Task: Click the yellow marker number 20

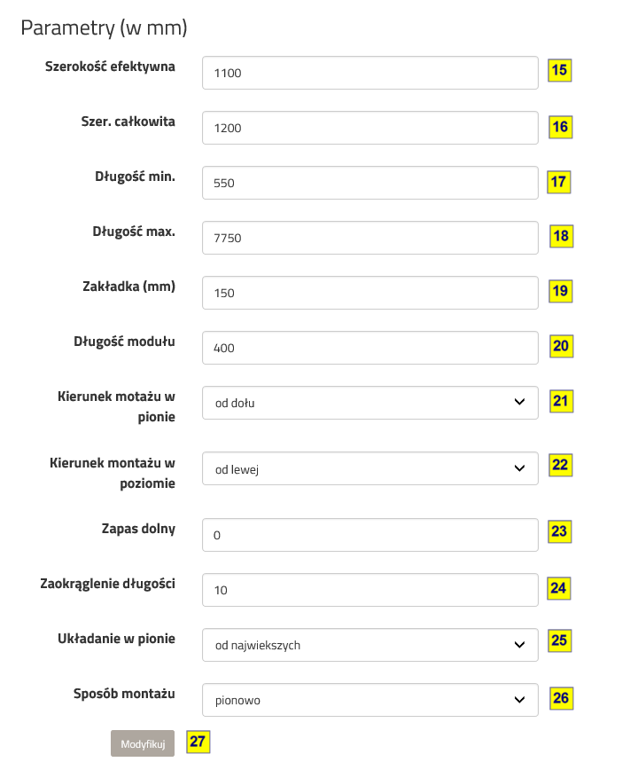Action: point(560,346)
